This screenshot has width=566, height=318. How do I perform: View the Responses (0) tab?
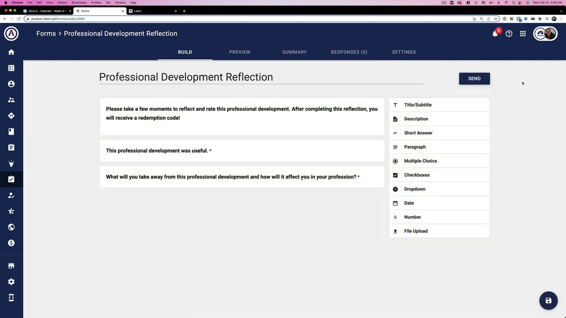349,52
